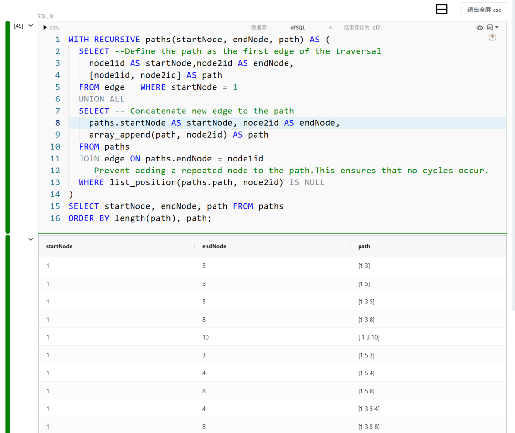Open the database icon dropdown in cell toolbar

[493, 28]
